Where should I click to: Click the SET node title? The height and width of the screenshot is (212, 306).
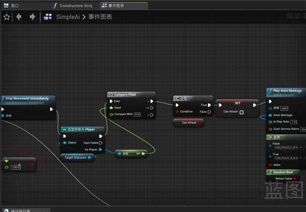coord(237,103)
